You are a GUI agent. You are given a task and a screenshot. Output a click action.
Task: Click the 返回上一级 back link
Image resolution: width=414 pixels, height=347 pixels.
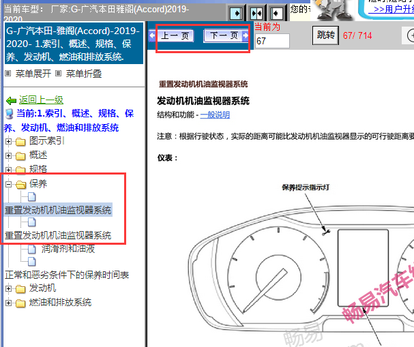point(41,100)
